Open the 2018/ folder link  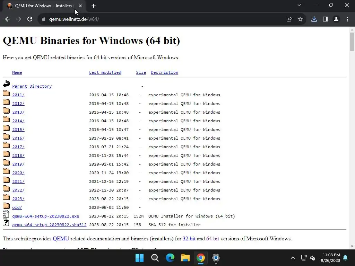18,156
